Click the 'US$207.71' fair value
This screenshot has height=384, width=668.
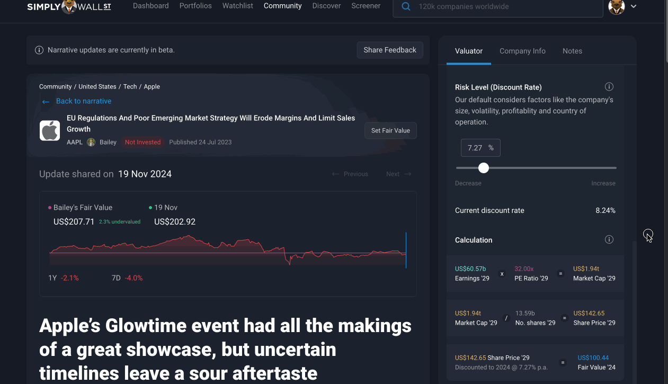[74, 221]
